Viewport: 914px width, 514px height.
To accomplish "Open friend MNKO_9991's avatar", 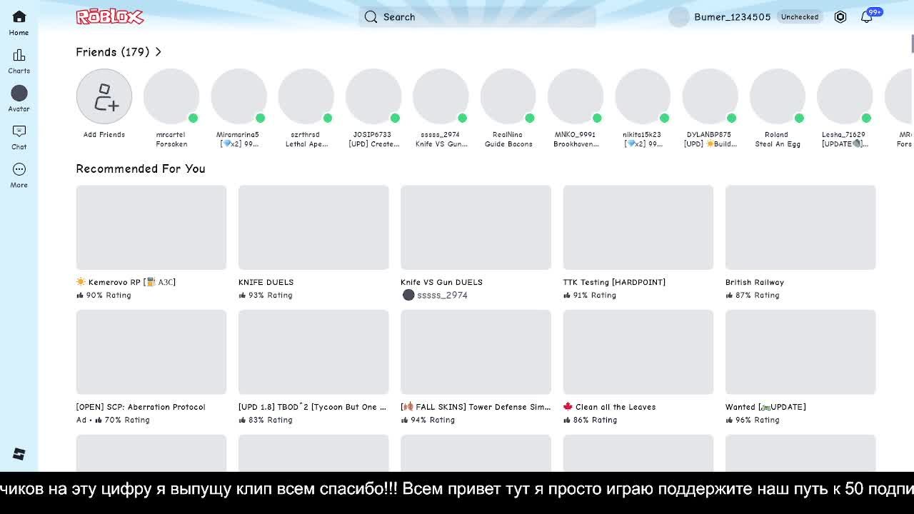I will (x=576, y=96).
